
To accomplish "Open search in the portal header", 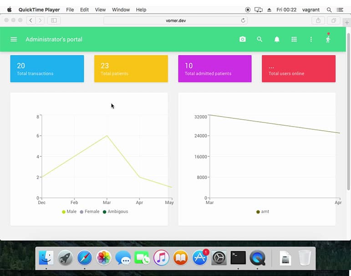I will [x=259, y=40].
